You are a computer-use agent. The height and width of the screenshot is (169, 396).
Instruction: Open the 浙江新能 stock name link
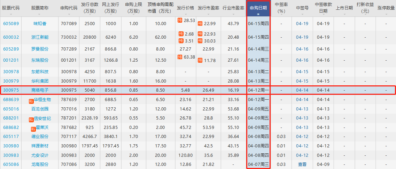pyautogui.click(x=40, y=37)
